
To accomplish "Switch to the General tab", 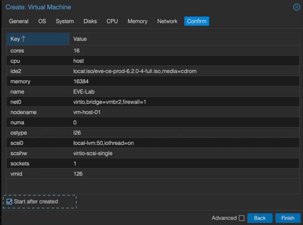I will [x=19, y=21].
